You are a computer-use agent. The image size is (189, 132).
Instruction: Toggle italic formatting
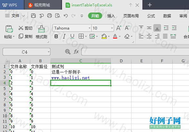(x=64, y=36)
